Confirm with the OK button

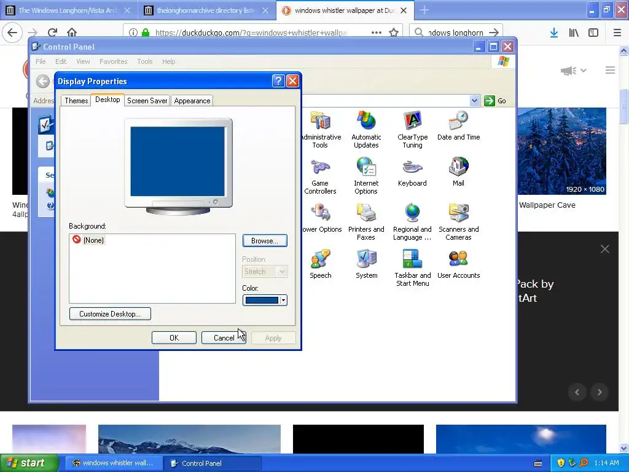[x=174, y=338]
